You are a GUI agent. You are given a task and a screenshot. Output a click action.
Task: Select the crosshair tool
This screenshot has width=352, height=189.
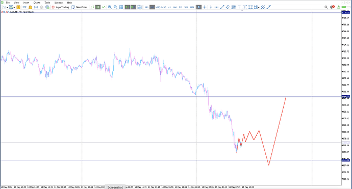tap(205, 7)
